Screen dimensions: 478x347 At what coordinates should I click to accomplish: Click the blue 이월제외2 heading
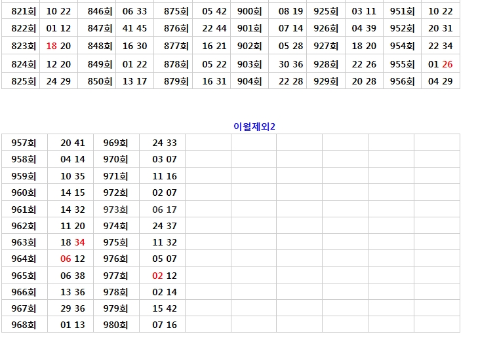click(x=254, y=126)
